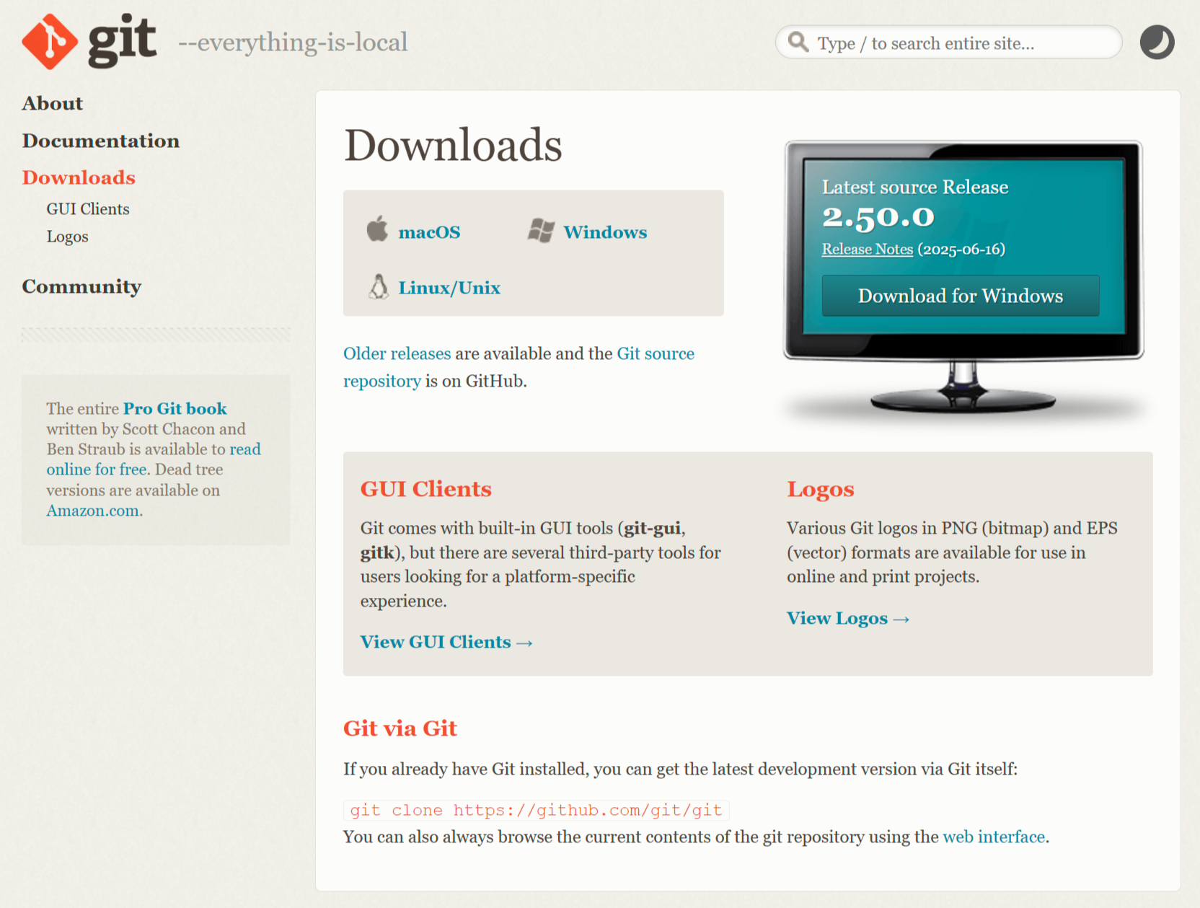Visit the Amazon.com link
This screenshot has height=908, width=1200.
[x=93, y=511]
